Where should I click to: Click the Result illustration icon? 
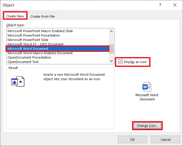(18, 81)
